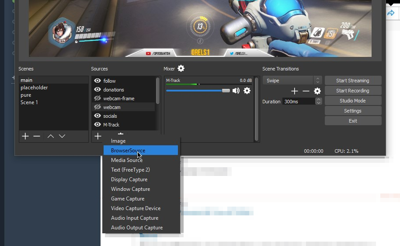The height and width of the screenshot is (246, 400).
Task: Click the Mixer panel scrollbar
Action: (x=257, y=109)
